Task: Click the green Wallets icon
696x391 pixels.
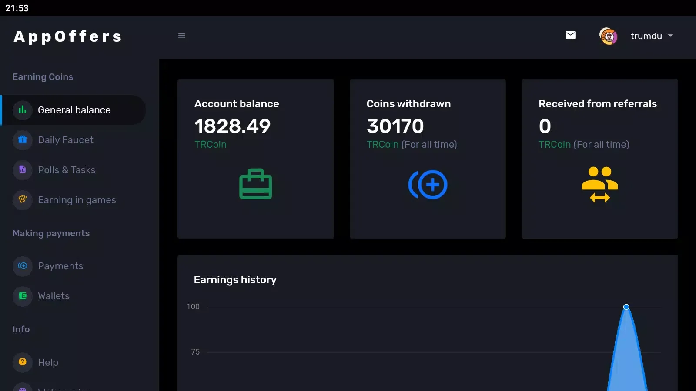Action: tap(23, 296)
